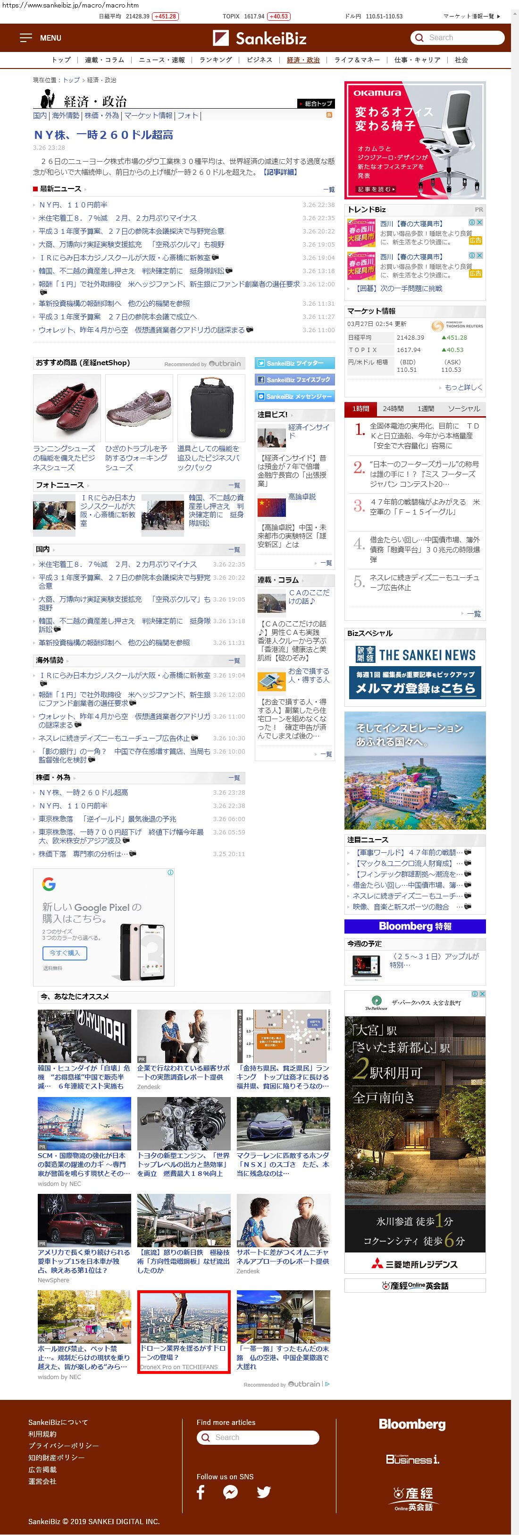The width and height of the screenshot is (519, 1535).
Task: Click the drone article thumbnail ドローン業界を揺るがす
Action: 184,1318
